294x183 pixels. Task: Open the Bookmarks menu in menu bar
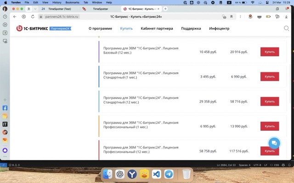(x=72, y=2)
